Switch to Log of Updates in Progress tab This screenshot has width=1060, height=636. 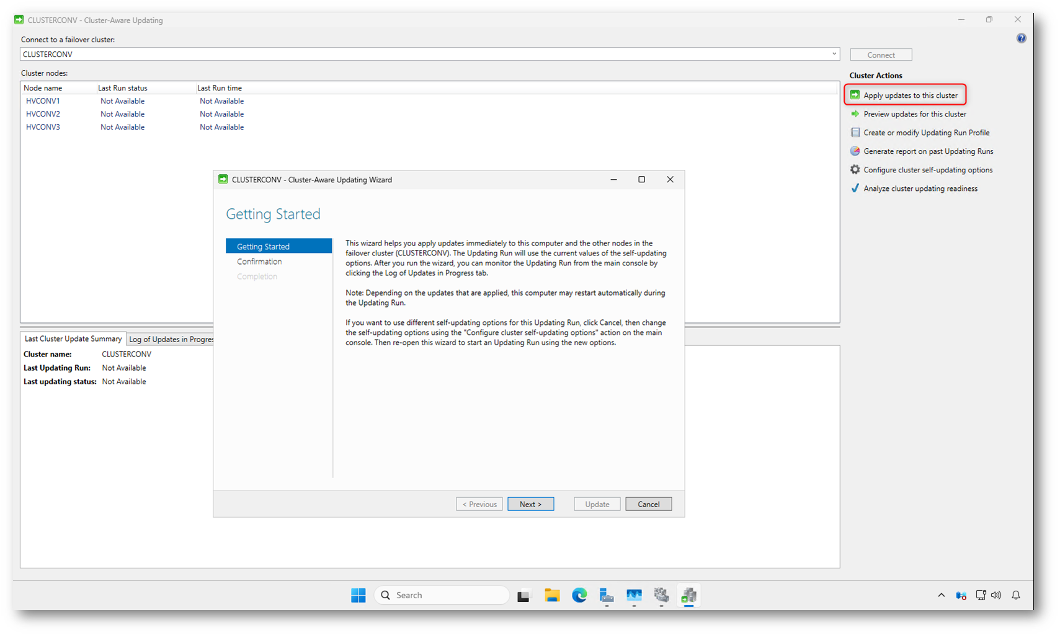point(171,339)
